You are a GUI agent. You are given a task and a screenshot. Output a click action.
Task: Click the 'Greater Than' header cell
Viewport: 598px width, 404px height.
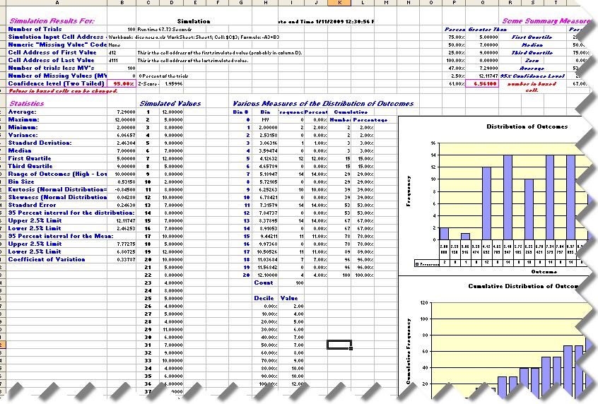(488, 30)
